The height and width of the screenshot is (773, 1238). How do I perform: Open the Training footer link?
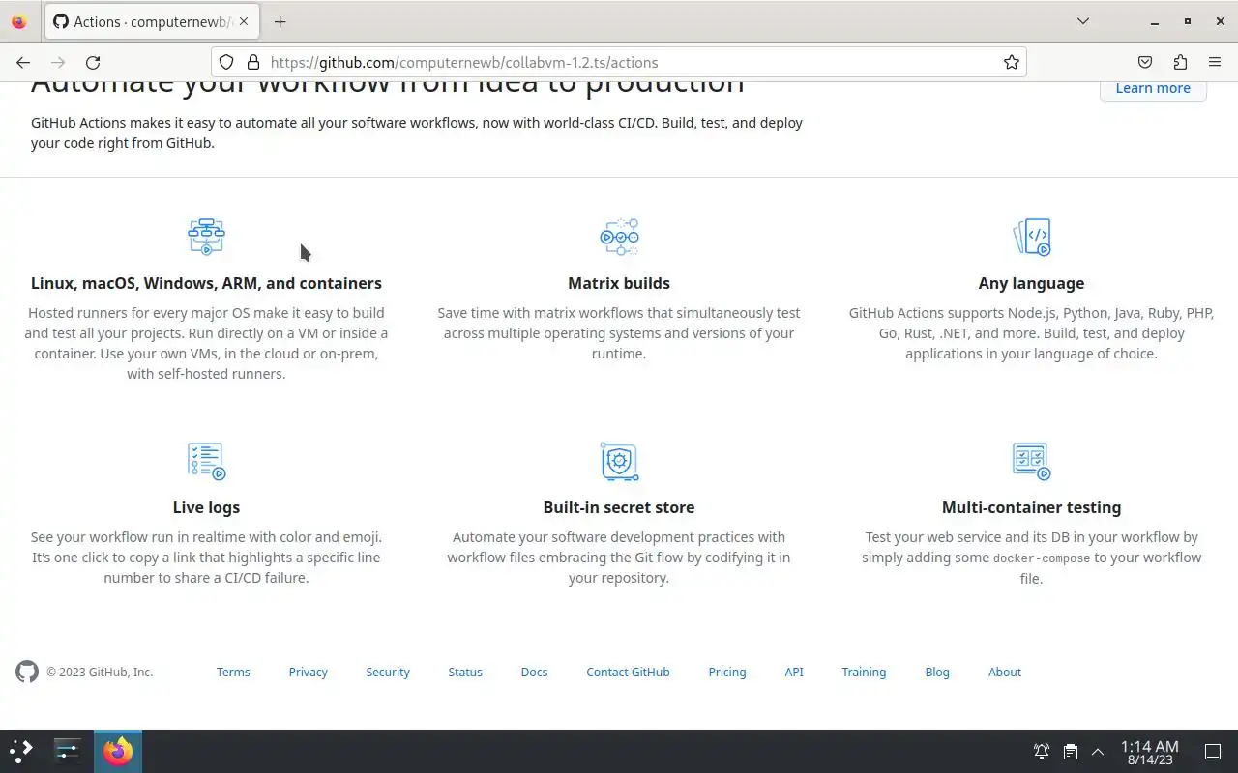[864, 672]
